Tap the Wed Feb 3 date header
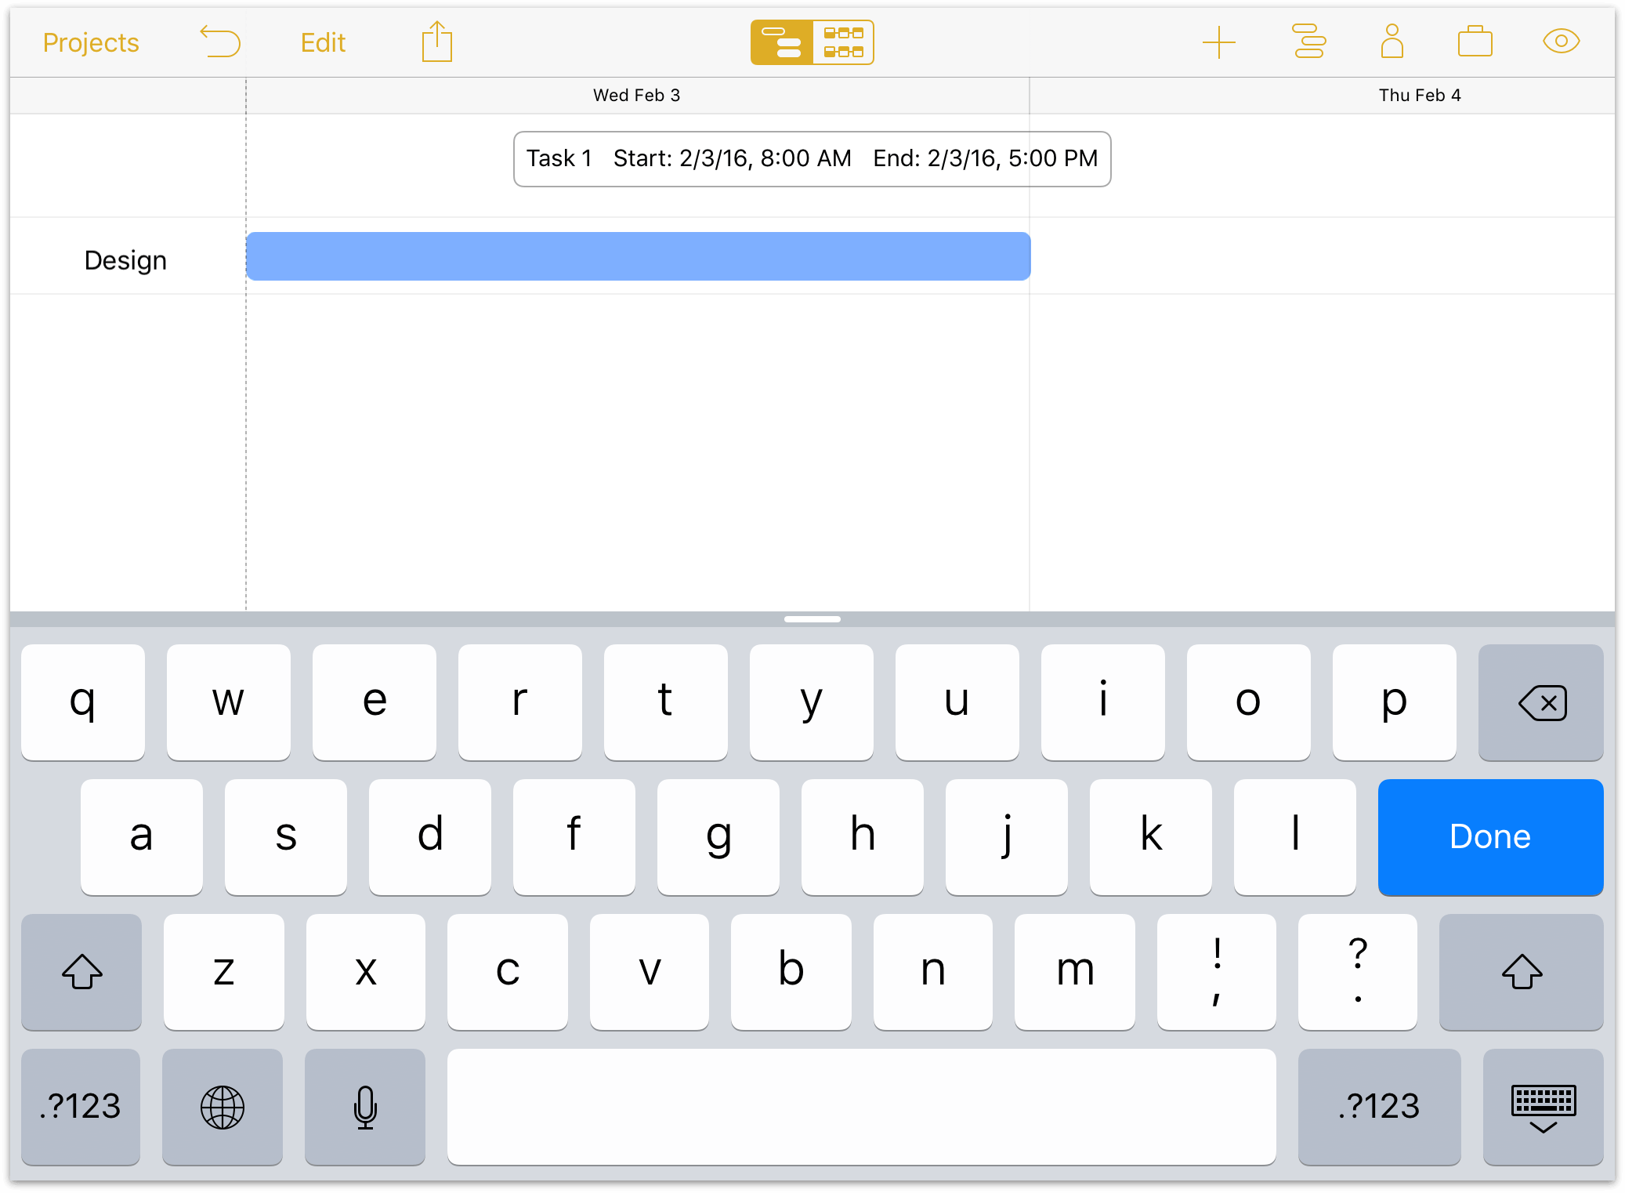The width and height of the screenshot is (1625, 1193). [x=636, y=95]
